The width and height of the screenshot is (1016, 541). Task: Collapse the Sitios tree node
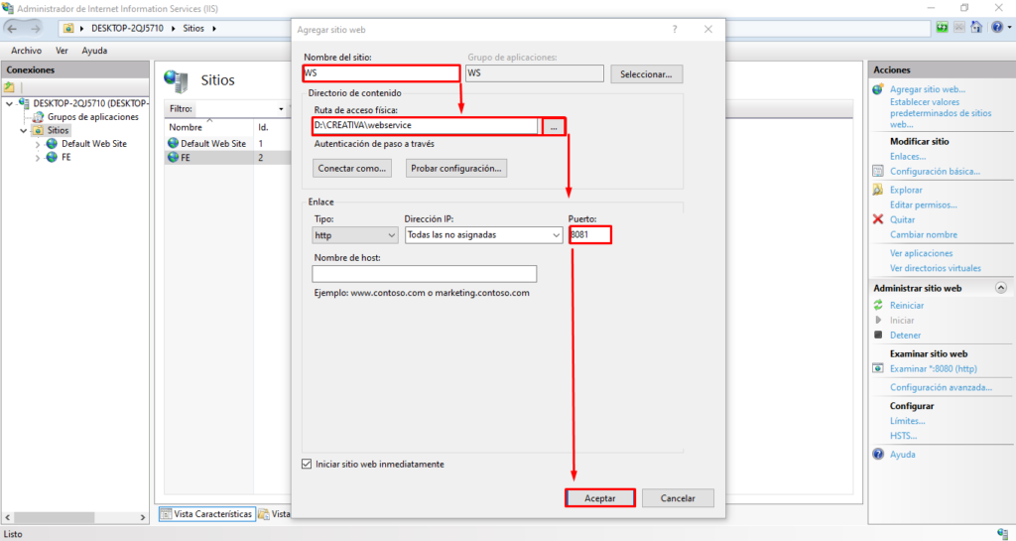tap(24, 130)
